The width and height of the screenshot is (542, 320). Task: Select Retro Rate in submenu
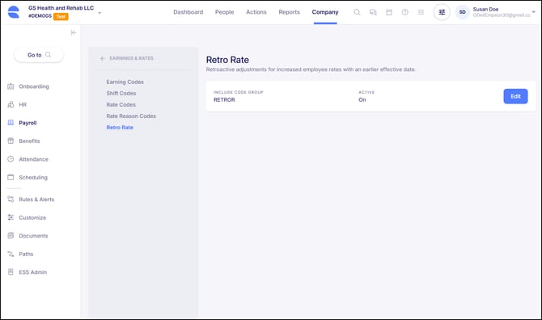coord(120,128)
